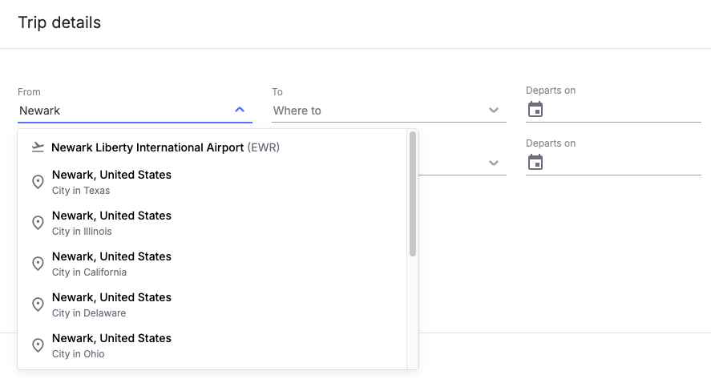This screenshot has height=383, width=711.
Task: Choose Newark, City in California suggestion
Action: [111, 264]
